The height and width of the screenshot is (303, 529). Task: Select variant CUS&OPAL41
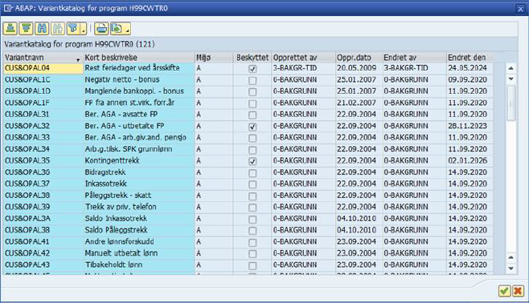(x=43, y=241)
